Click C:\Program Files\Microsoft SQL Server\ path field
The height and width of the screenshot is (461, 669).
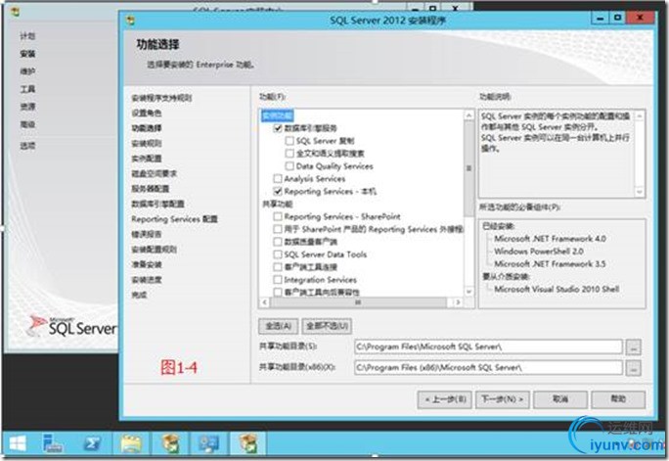(488, 347)
